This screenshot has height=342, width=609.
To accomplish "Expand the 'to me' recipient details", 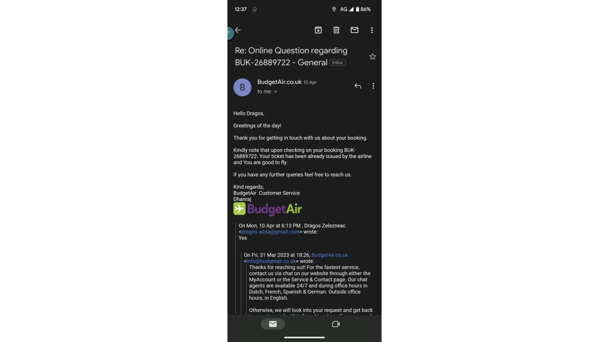I will pyautogui.click(x=268, y=92).
